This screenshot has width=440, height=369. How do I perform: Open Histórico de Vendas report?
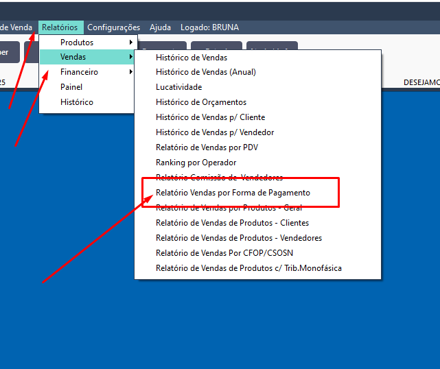coord(257,58)
